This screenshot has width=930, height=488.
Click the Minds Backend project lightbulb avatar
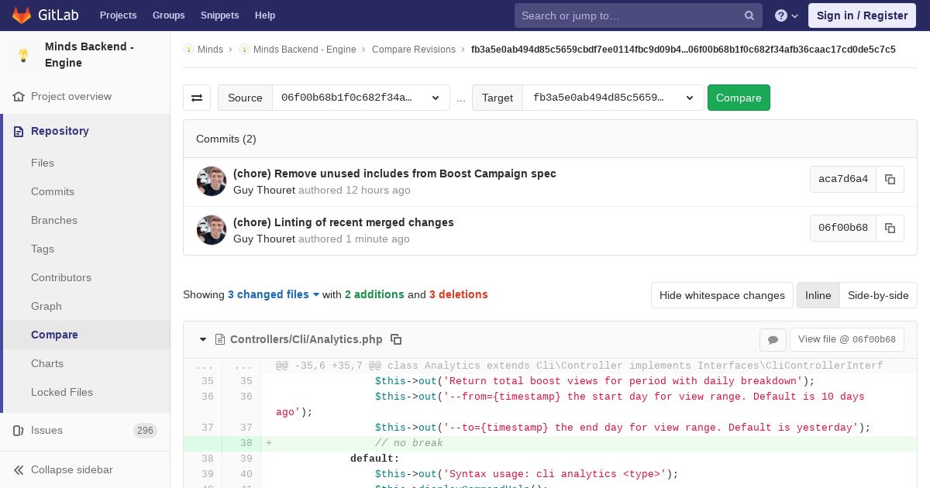tap(23, 55)
